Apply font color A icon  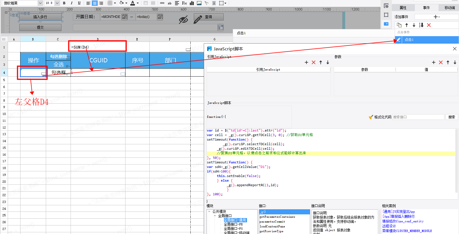click(x=133, y=3)
